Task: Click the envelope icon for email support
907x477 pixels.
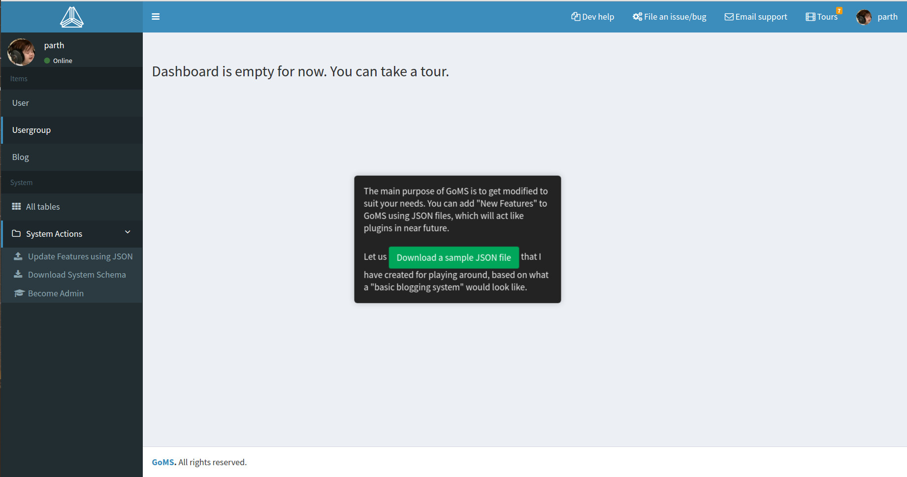Action: click(729, 17)
